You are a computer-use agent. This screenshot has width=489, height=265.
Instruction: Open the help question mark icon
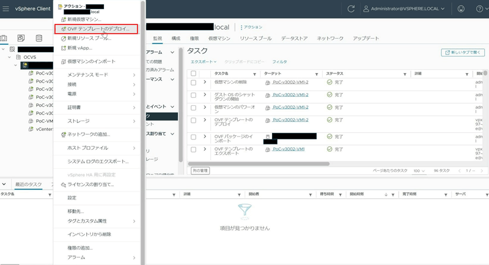[x=479, y=9]
